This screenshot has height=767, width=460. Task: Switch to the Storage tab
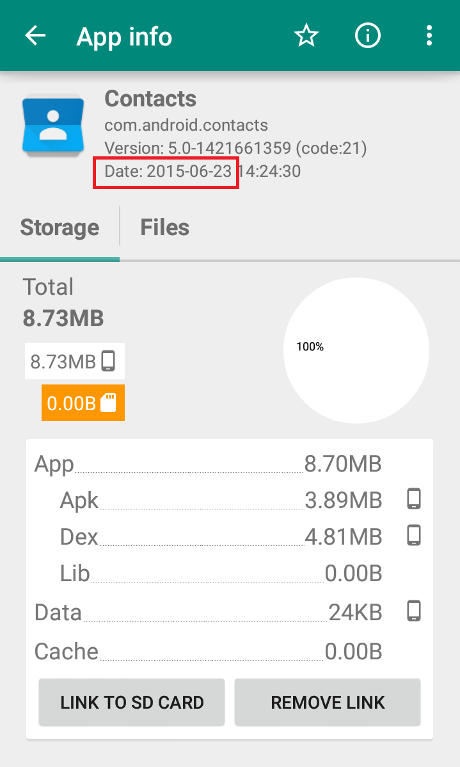pos(59,227)
